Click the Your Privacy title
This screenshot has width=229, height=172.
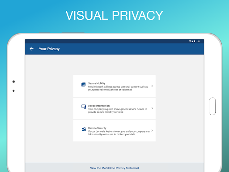[49, 49]
